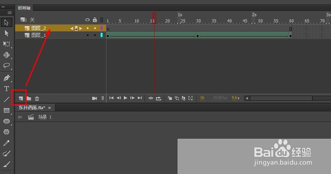Select the Lasso tool
This screenshot has height=174, width=331.
(7, 66)
